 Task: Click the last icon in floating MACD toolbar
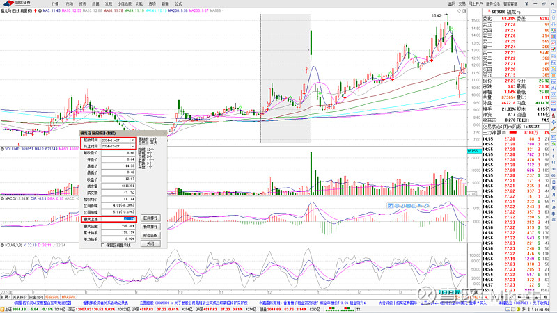point(427,206)
